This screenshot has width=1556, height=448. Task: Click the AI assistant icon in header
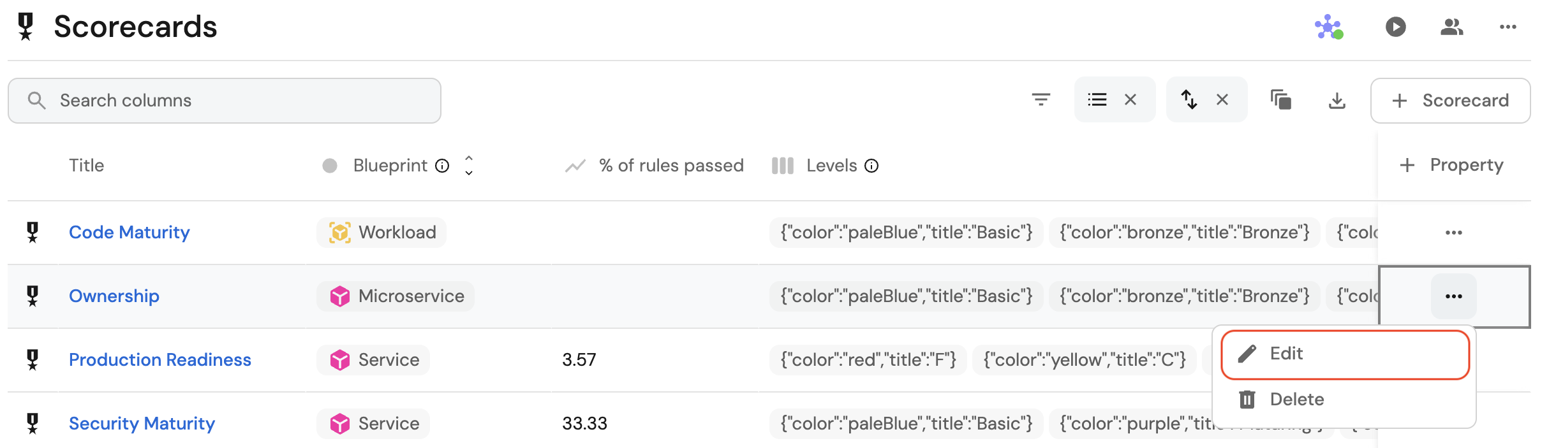[1329, 27]
